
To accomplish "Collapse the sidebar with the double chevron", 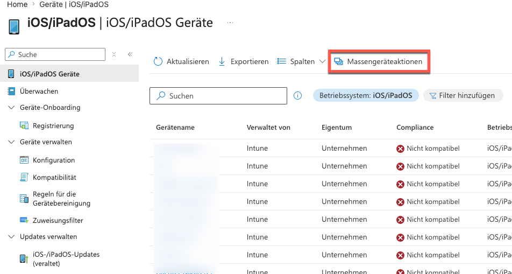I will 130,54.
